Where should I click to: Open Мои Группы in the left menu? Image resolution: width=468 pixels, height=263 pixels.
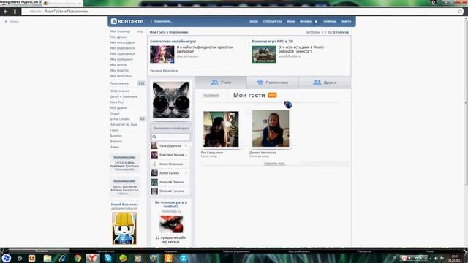coord(118,65)
